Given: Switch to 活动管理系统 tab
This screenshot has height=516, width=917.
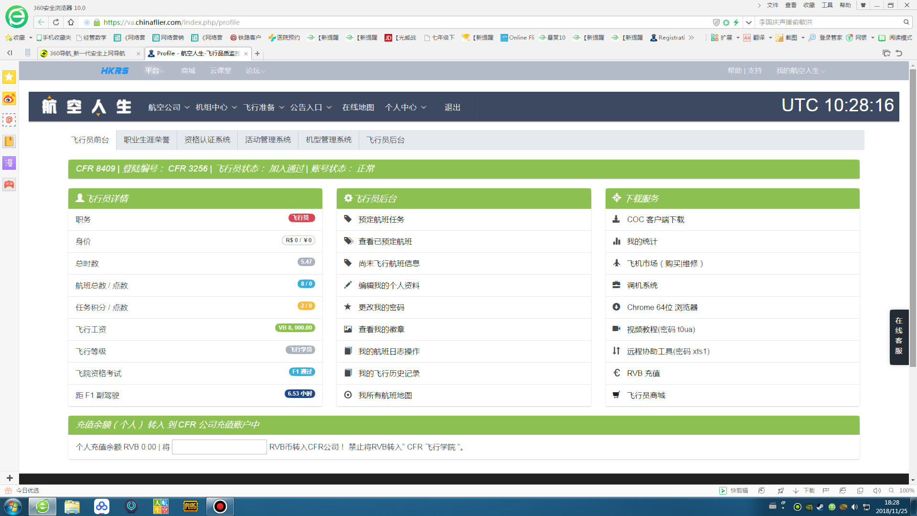Looking at the screenshot, I should pyautogui.click(x=268, y=140).
